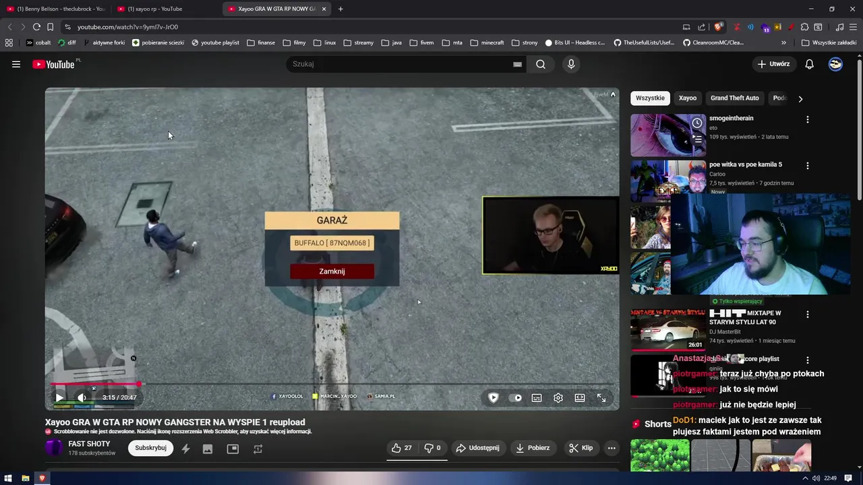Toggle the loop icon below the video
Viewport: 863px width, 485px height.
coord(258,449)
